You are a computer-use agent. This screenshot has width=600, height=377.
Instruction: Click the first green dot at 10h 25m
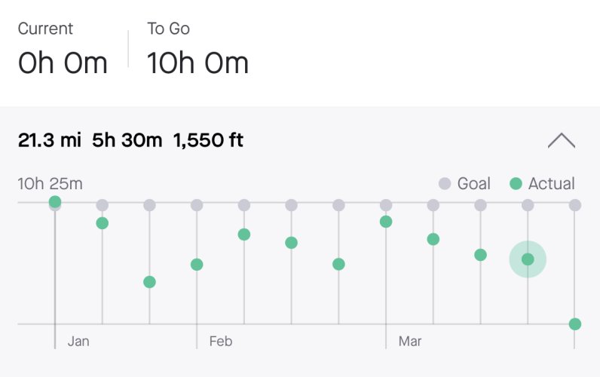[x=55, y=201]
